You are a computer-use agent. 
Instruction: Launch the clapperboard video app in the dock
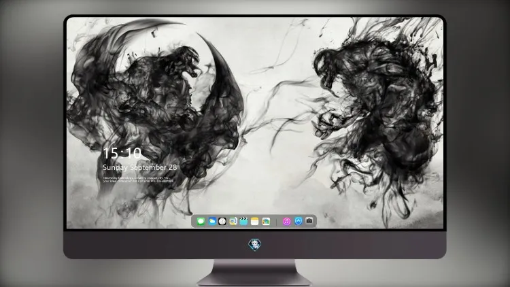(x=243, y=222)
